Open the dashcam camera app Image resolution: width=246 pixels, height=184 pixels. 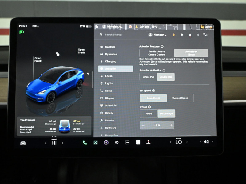106,143
